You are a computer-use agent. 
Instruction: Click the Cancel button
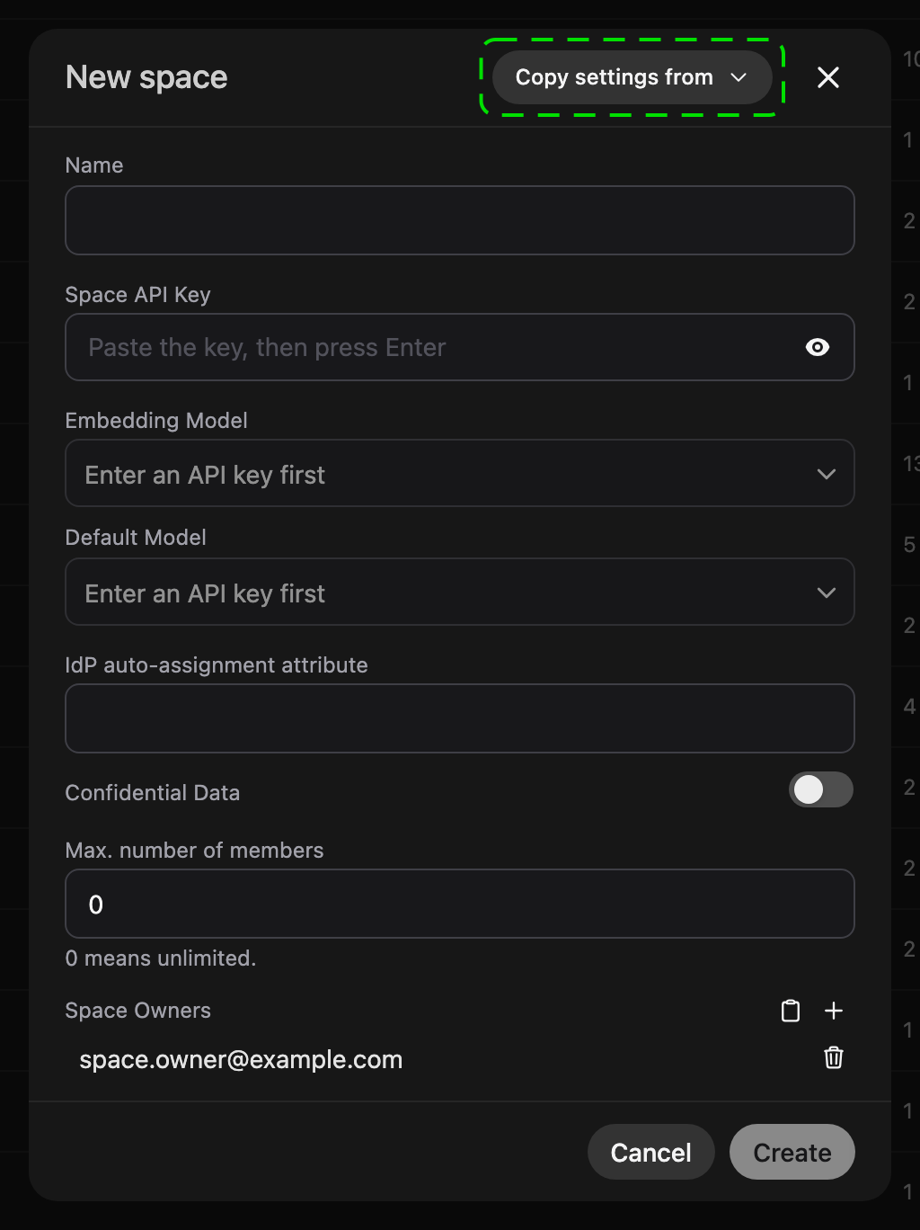[651, 1152]
